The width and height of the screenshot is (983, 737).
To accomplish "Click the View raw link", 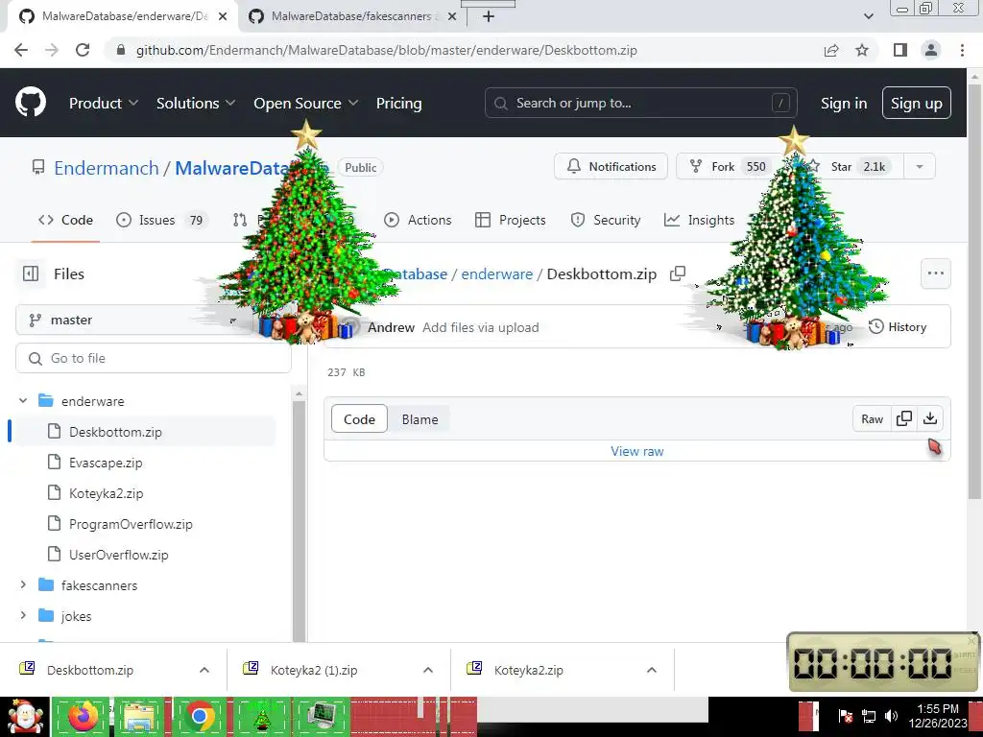I will click(637, 451).
